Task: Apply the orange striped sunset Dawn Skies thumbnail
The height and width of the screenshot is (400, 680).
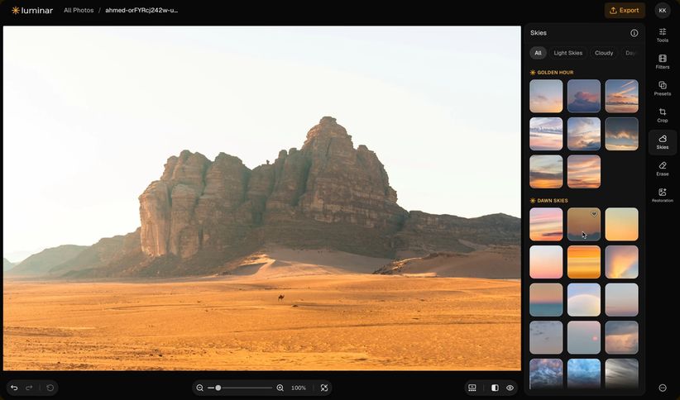Action: pos(584,262)
